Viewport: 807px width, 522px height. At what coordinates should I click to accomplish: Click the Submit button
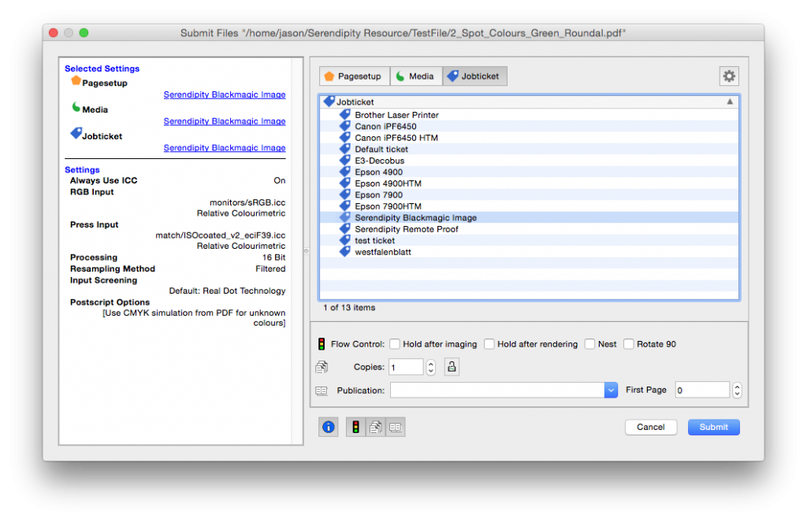pos(713,427)
